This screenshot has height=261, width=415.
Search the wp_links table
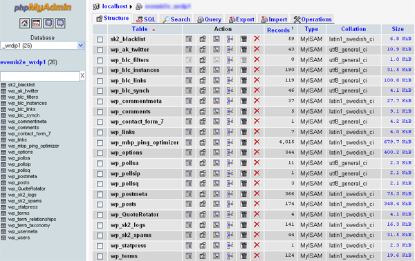click(x=216, y=132)
